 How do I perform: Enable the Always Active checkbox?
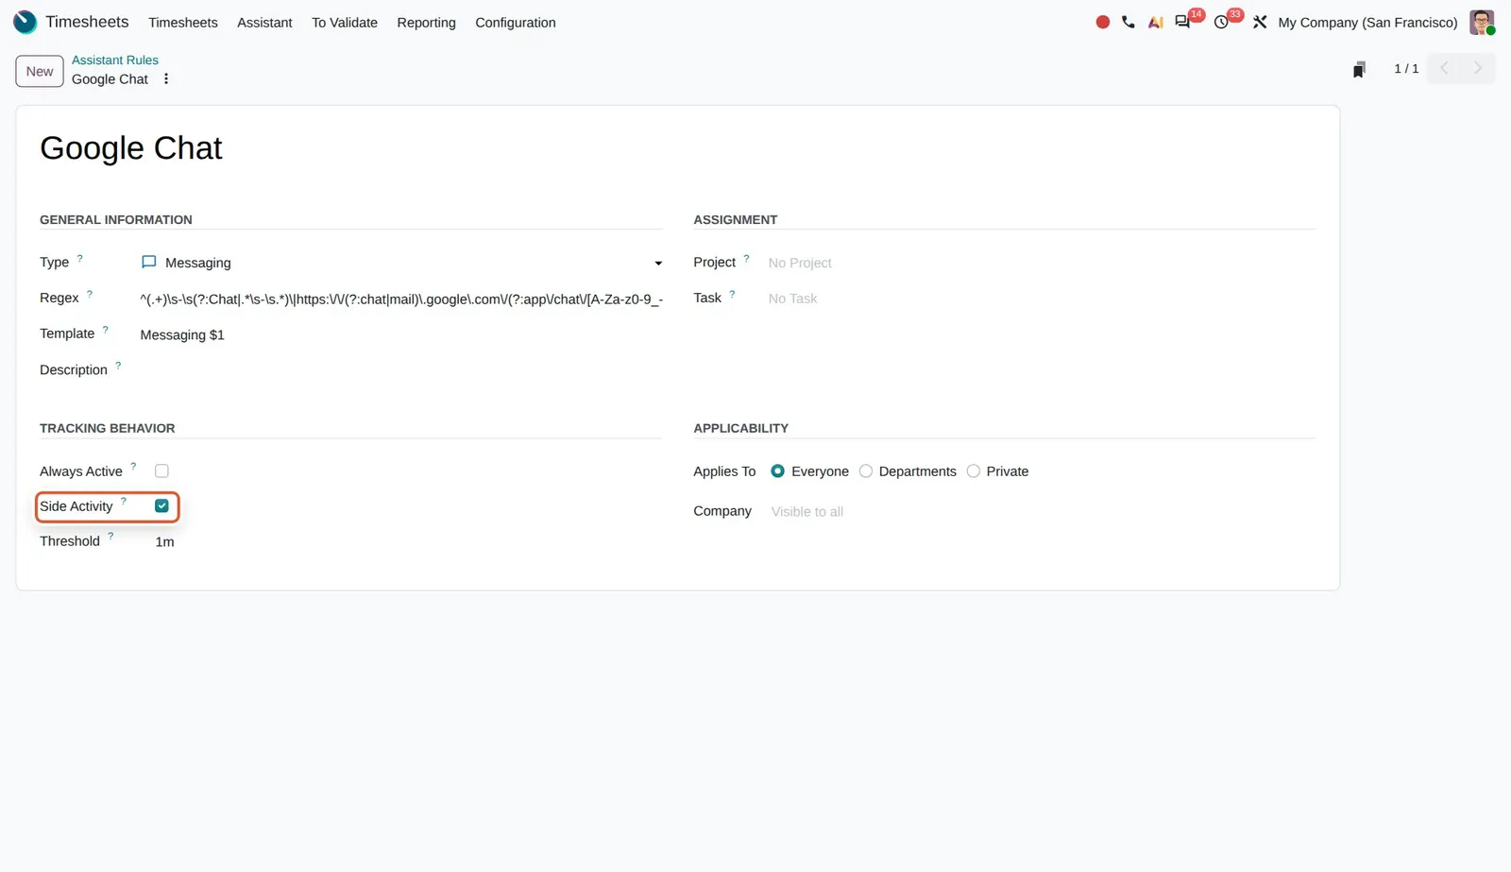pos(161,470)
